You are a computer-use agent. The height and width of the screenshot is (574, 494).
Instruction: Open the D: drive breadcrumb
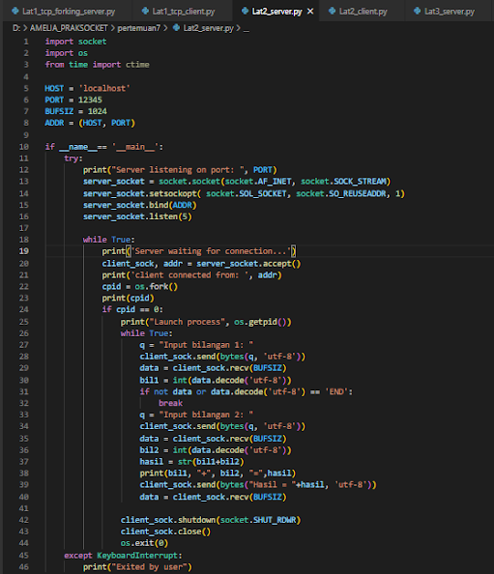coord(16,28)
